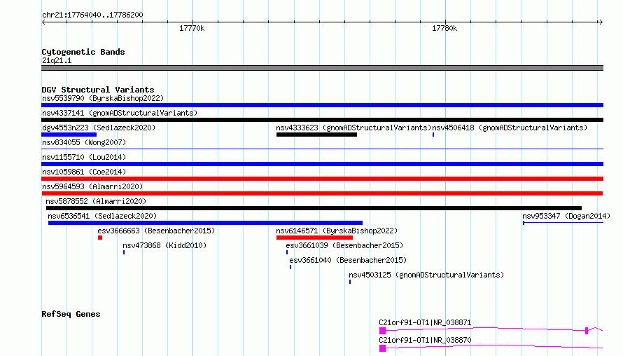The image size is (623, 356).
Task: Open the esv3661039 (Besenbacher2015) label
Action: click(344, 245)
